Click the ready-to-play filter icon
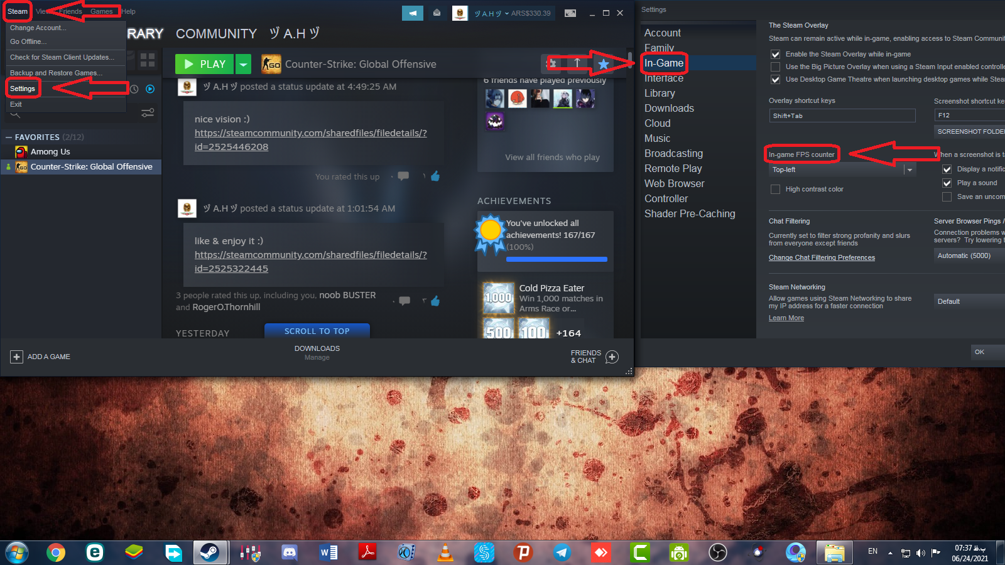 [x=150, y=89]
